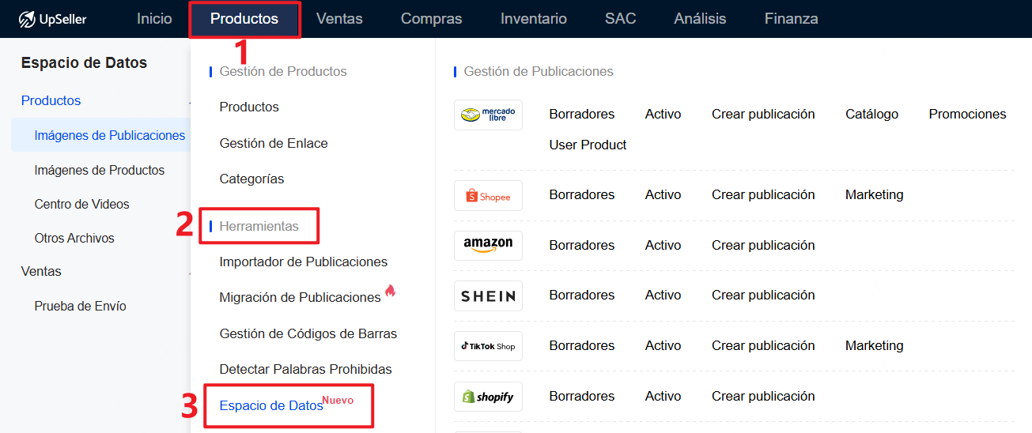This screenshot has height=433, width=1032.
Task: Open the SAC top menu
Action: (x=620, y=19)
